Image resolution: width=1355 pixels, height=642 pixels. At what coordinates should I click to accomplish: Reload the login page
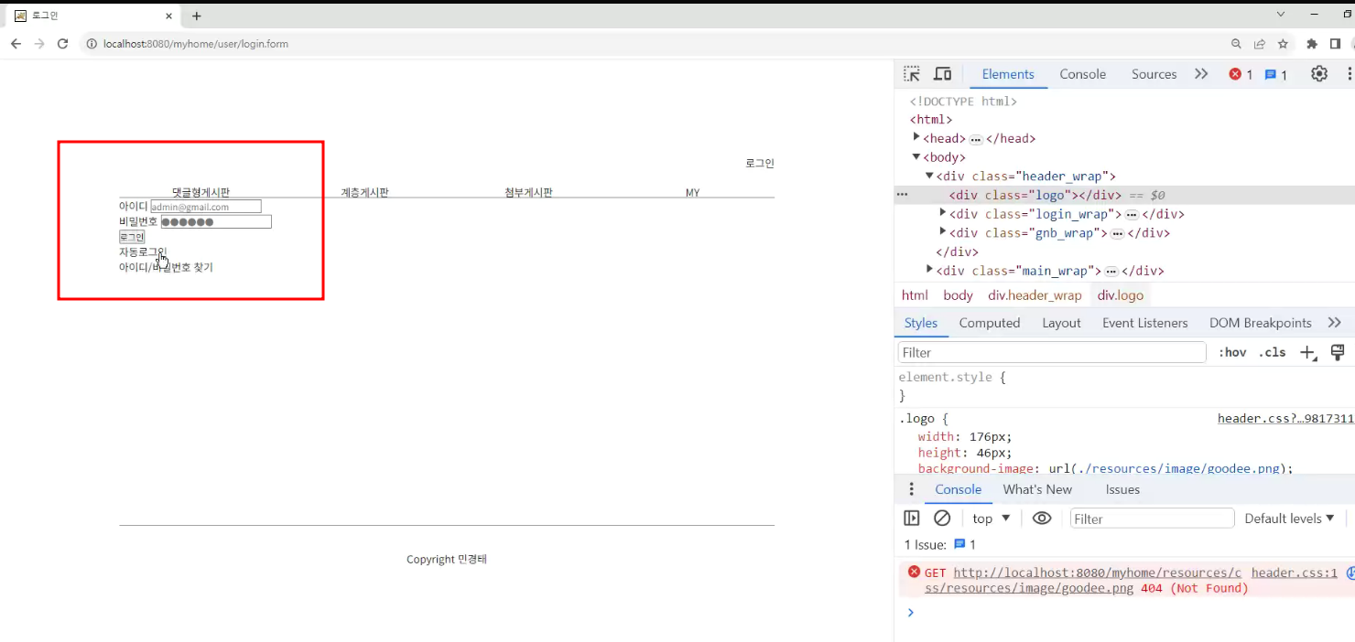[x=63, y=44]
